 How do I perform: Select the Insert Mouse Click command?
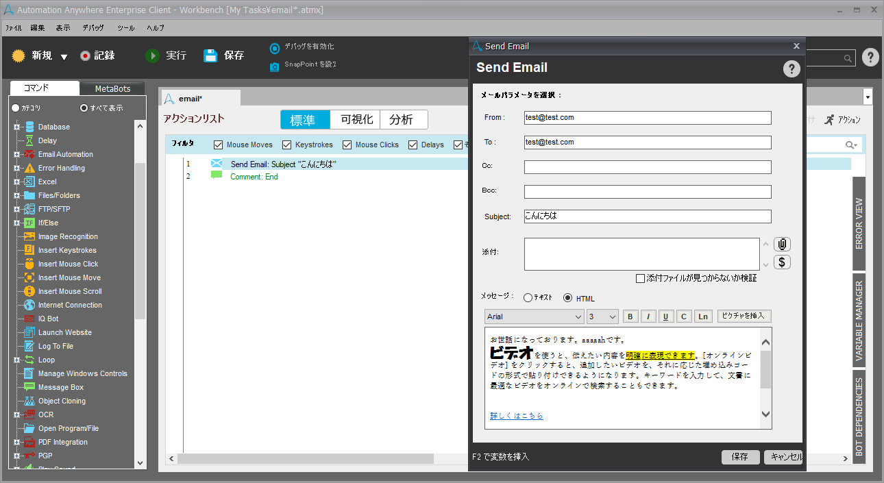coord(68,264)
